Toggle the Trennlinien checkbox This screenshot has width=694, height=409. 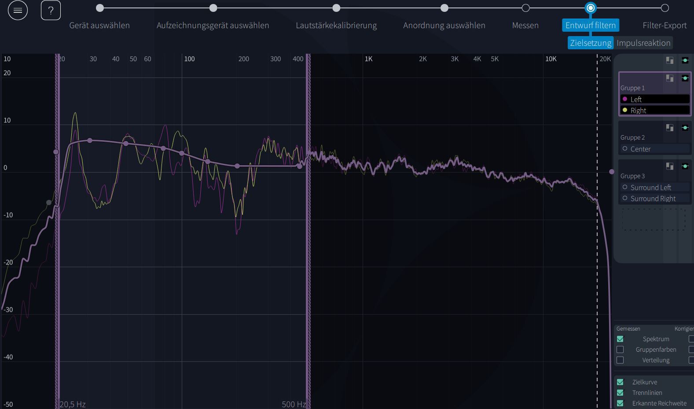click(620, 393)
